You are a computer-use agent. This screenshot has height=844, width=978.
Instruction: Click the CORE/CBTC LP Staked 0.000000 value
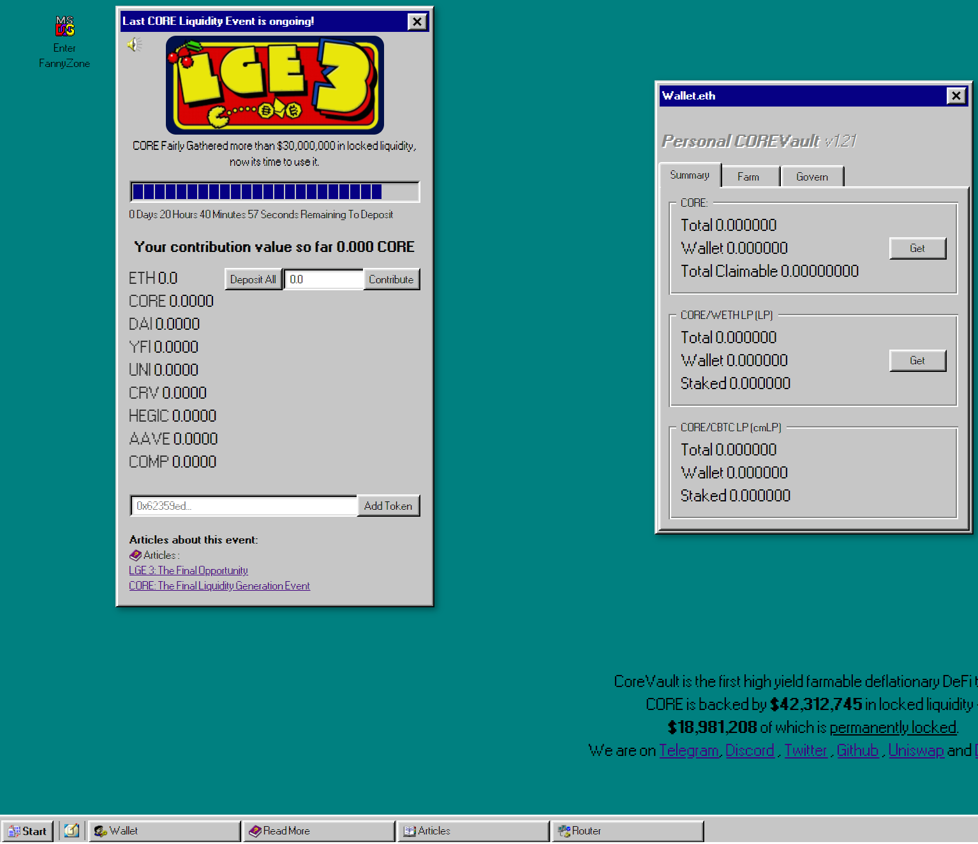(736, 496)
